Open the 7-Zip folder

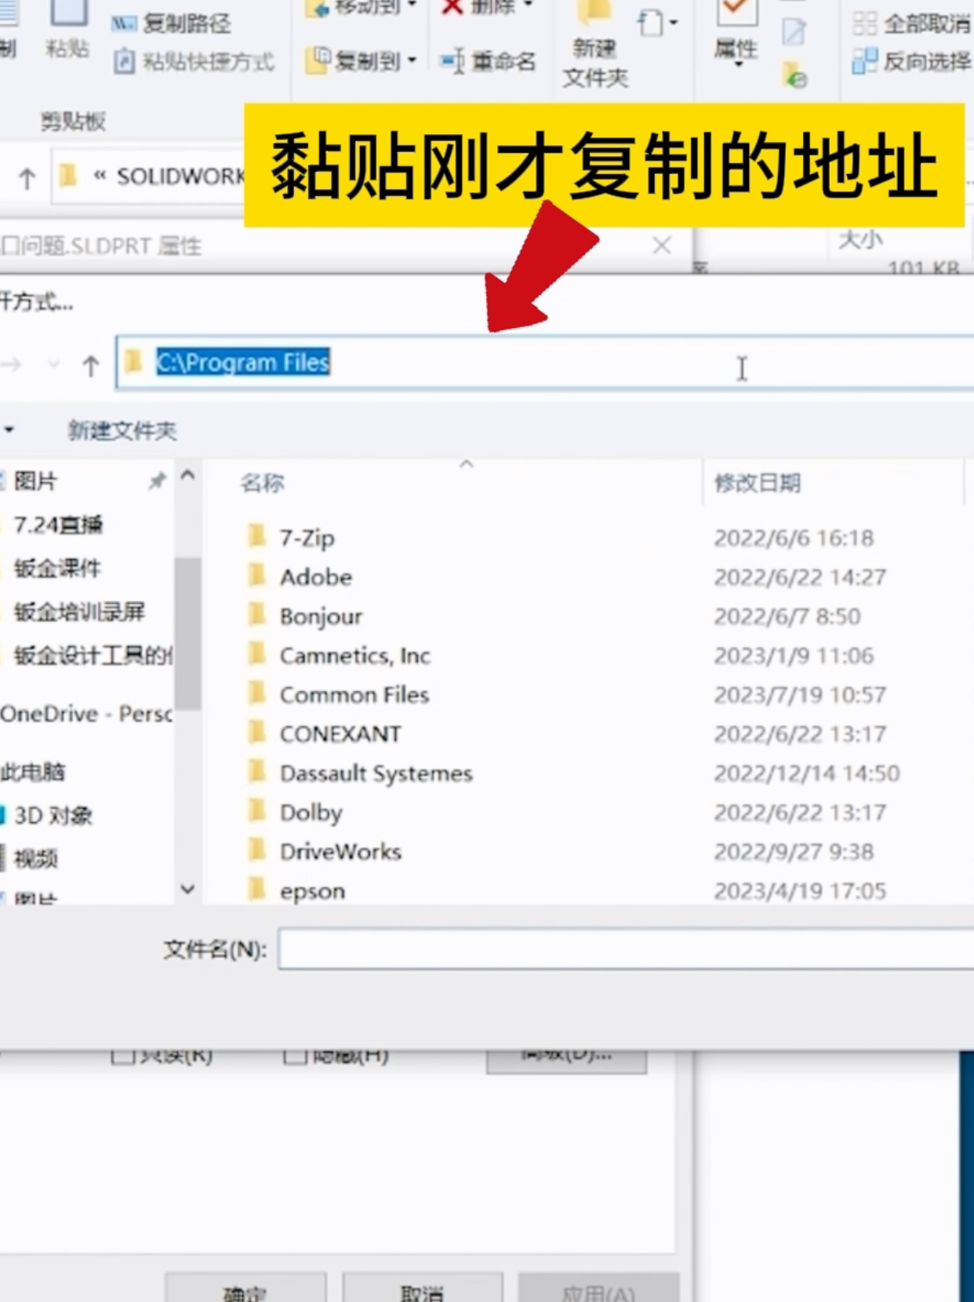tap(307, 538)
